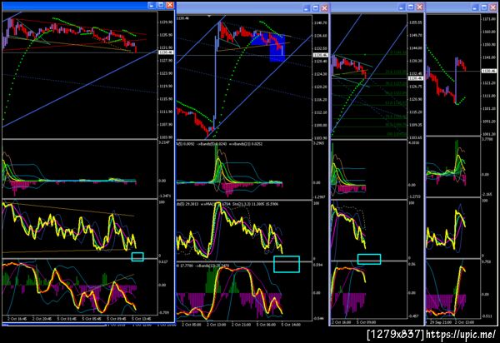Close the fourth (rightmost) chart window
Screen dimensions: 500x343
pyautogui.click(x=493, y=7)
